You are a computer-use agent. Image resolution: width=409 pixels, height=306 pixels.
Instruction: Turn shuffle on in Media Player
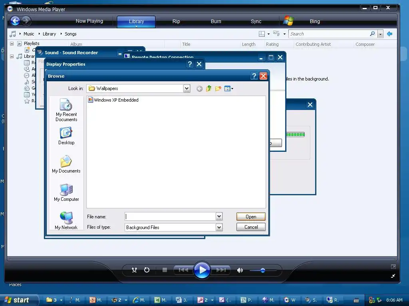tap(134, 270)
